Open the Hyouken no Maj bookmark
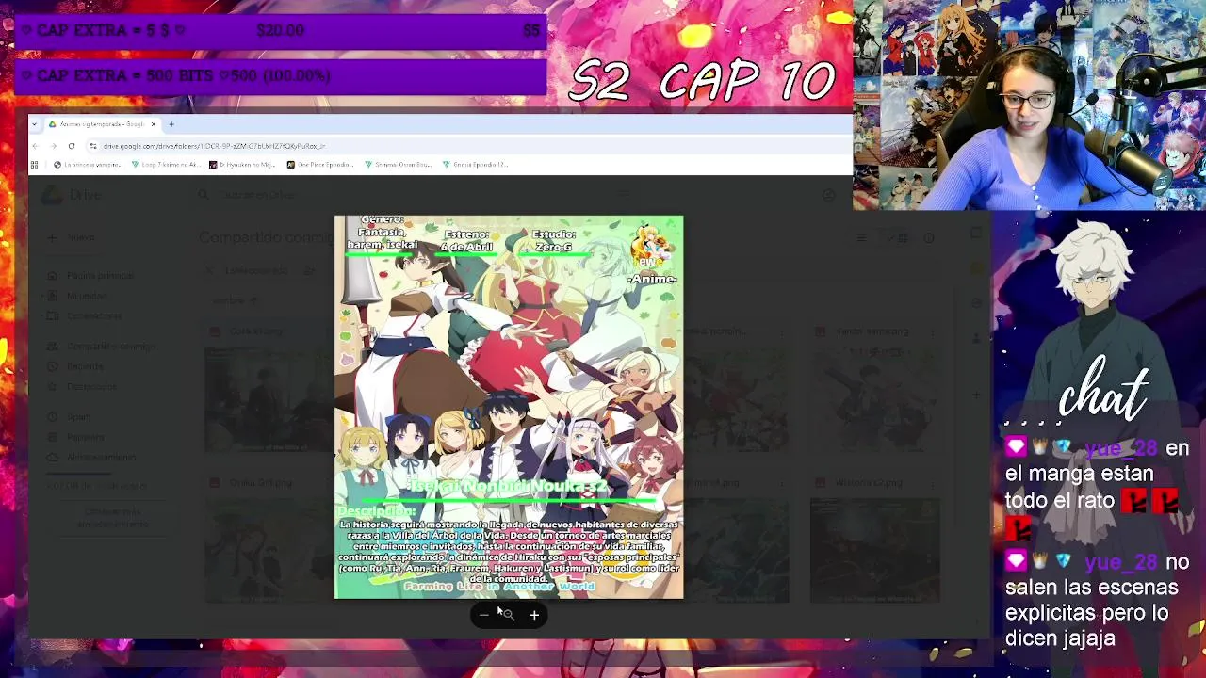The width and height of the screenshot is (1206, 678). point(242,165)
